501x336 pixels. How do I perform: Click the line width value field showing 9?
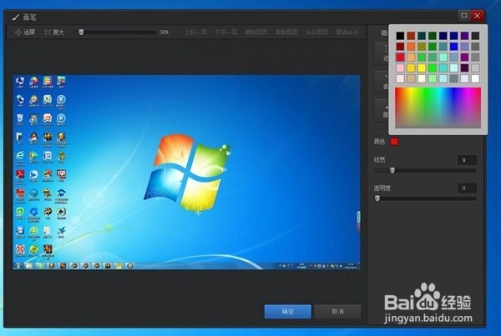467,160
